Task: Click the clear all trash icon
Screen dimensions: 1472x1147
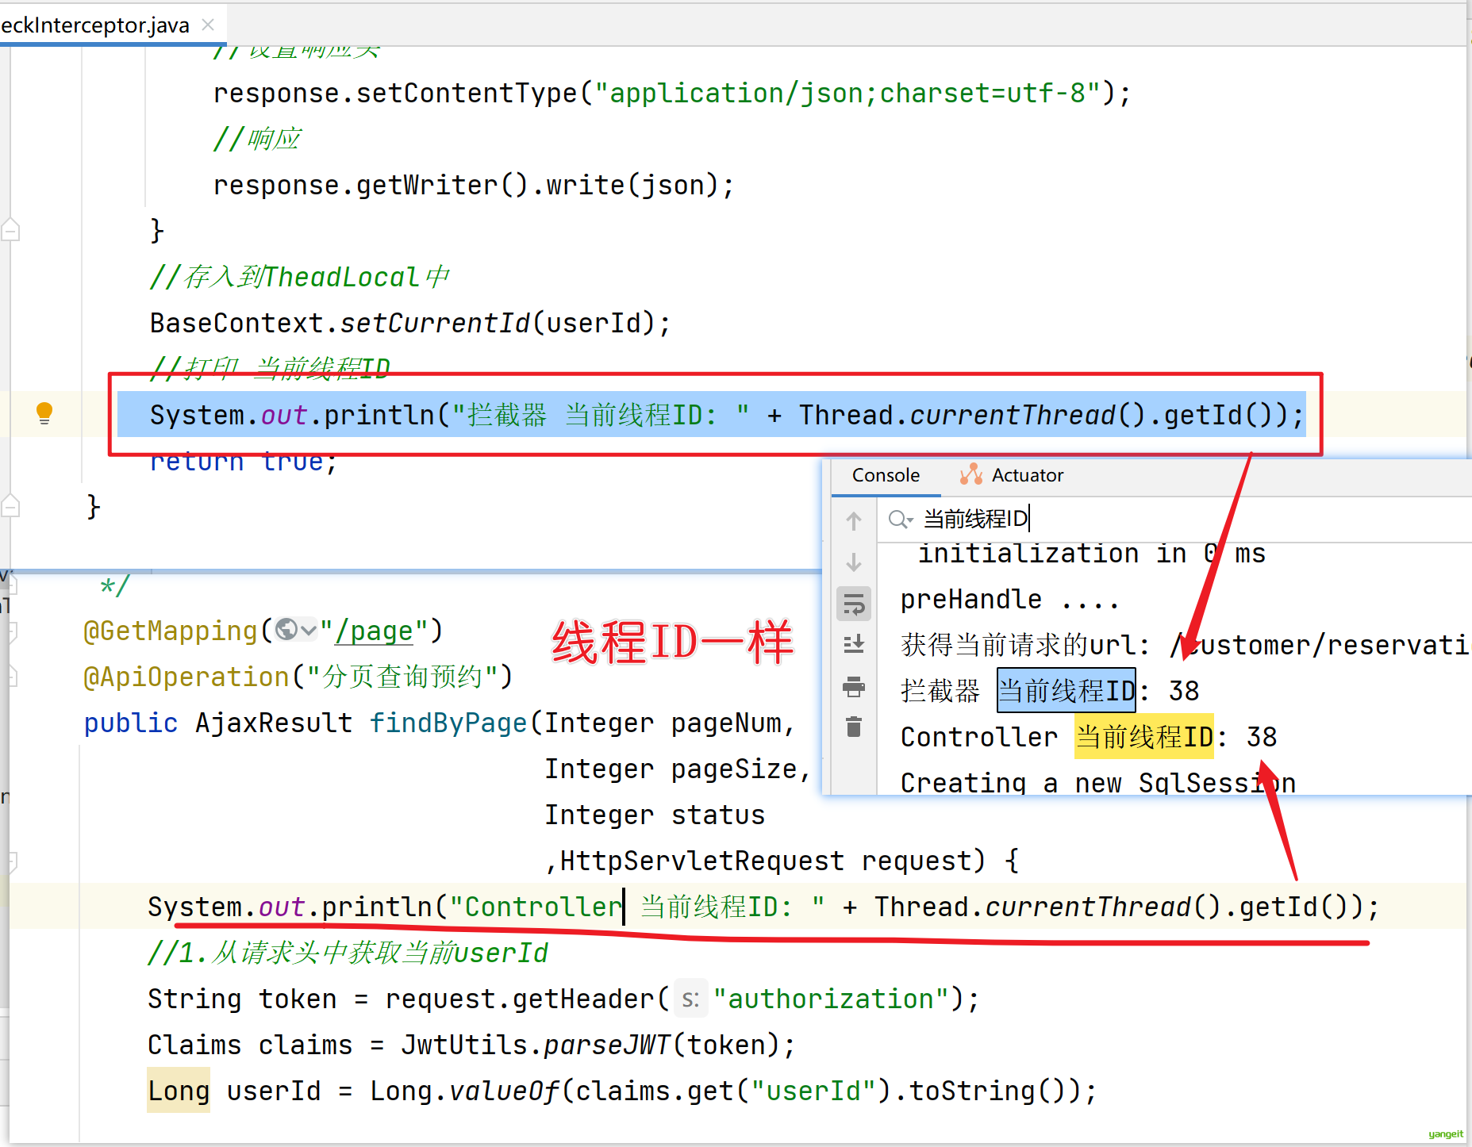Action: tap(854, 727)
